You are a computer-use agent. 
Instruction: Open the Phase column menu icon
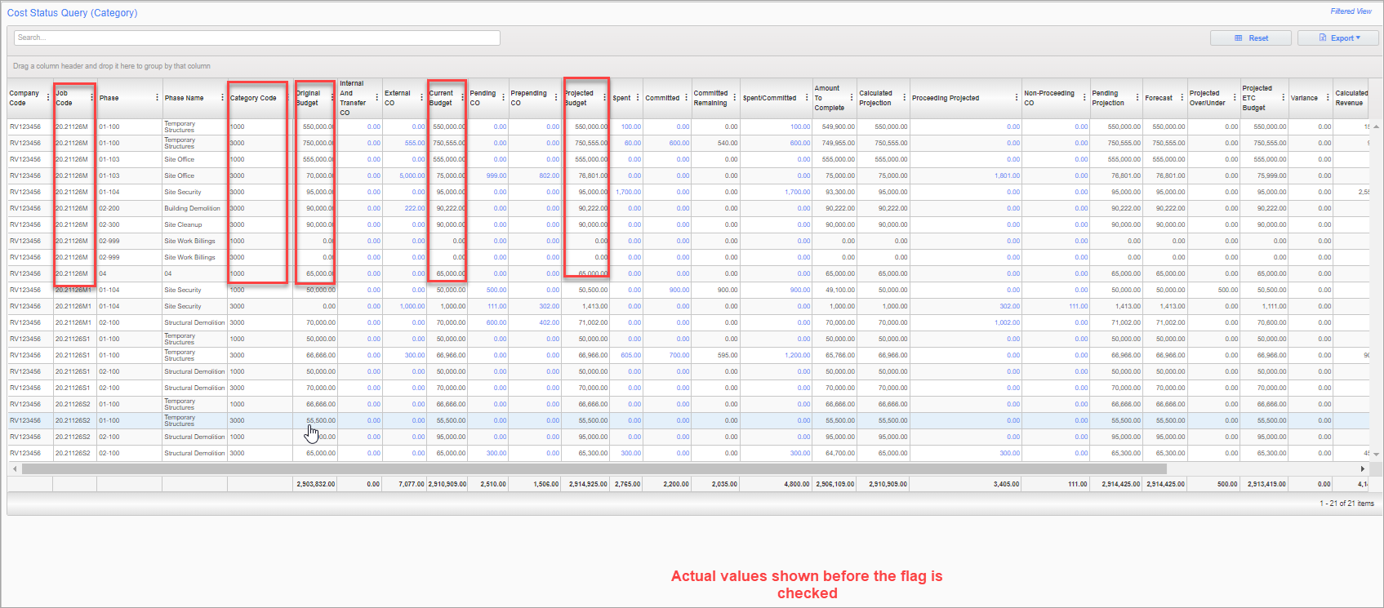(157, 98)
